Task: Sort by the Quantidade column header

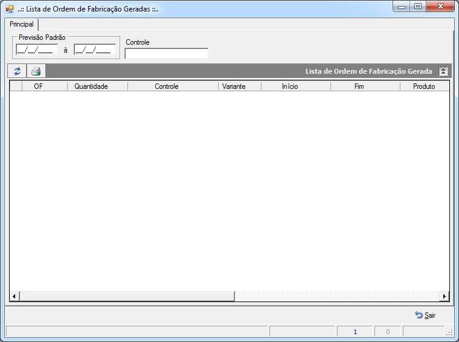Action: point(97,86)
